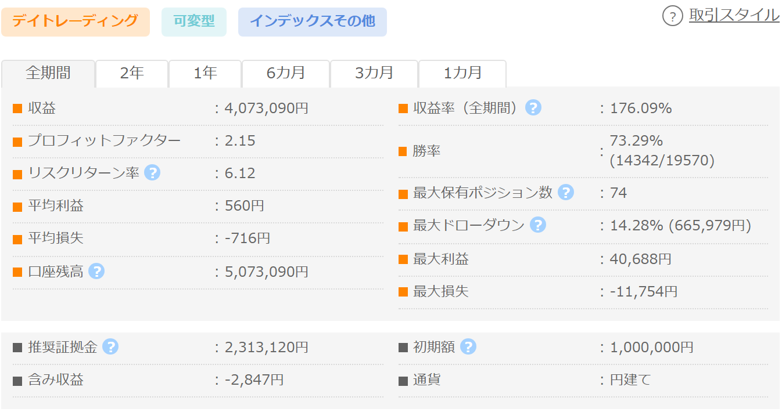Click the 含み収益 label
Viewport: 782px width, 412px height.
(x=56, y=380)
